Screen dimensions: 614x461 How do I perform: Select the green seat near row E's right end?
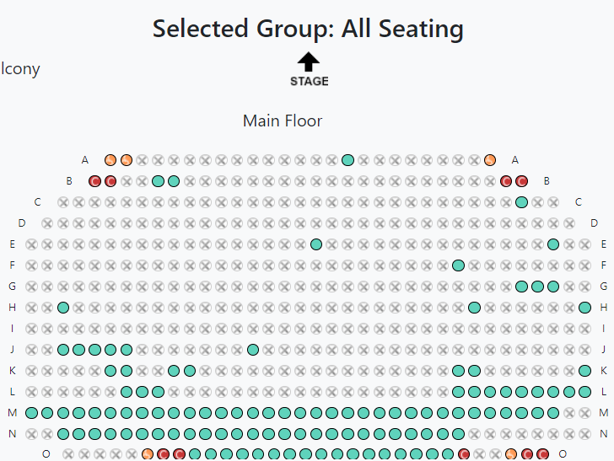point(553,244)
